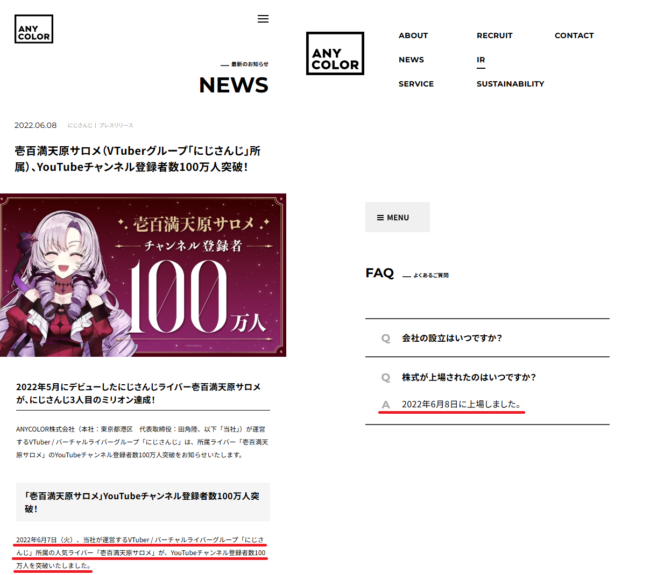Open the RECRUIT navigation item
657x575 pixels.
point(494,35)
